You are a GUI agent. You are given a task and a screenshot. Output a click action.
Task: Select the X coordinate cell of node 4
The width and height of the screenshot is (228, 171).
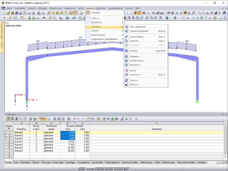point(68,142)
